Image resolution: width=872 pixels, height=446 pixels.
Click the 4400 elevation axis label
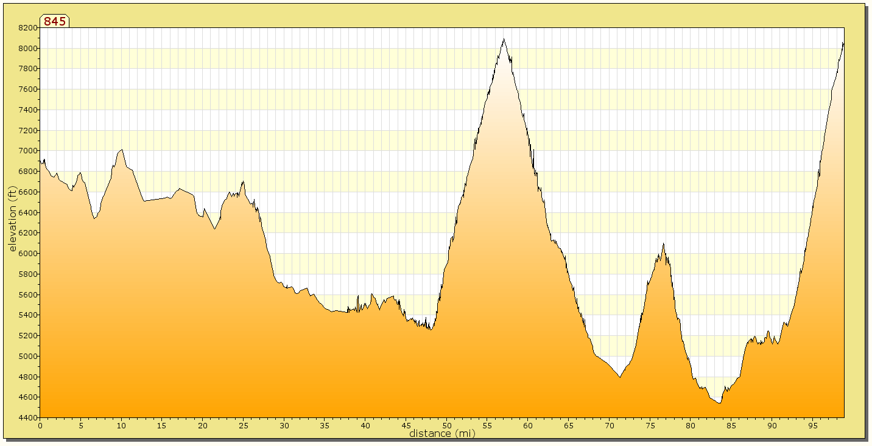click(28, 418)
